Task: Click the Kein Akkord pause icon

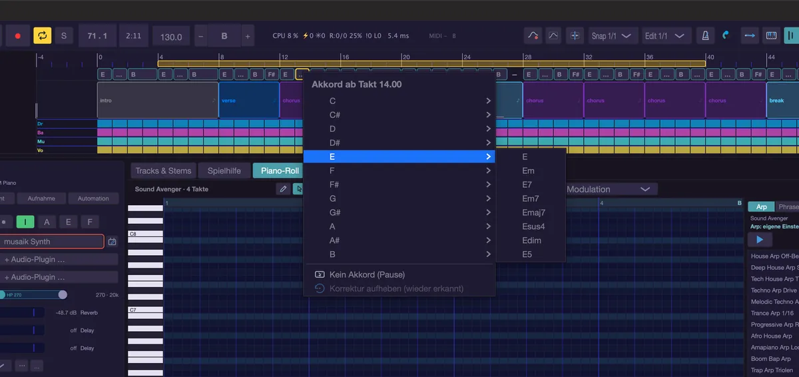Action: (320, 274)
